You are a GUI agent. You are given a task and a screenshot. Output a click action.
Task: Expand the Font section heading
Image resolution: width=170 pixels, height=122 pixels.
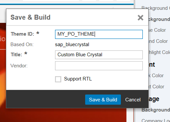(152, 64)
